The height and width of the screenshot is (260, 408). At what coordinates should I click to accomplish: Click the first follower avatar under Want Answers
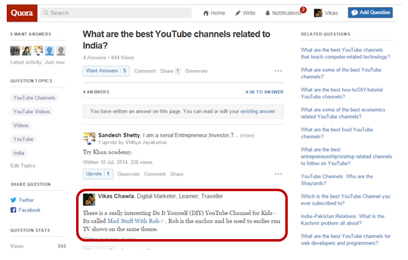tap(15, 50)
